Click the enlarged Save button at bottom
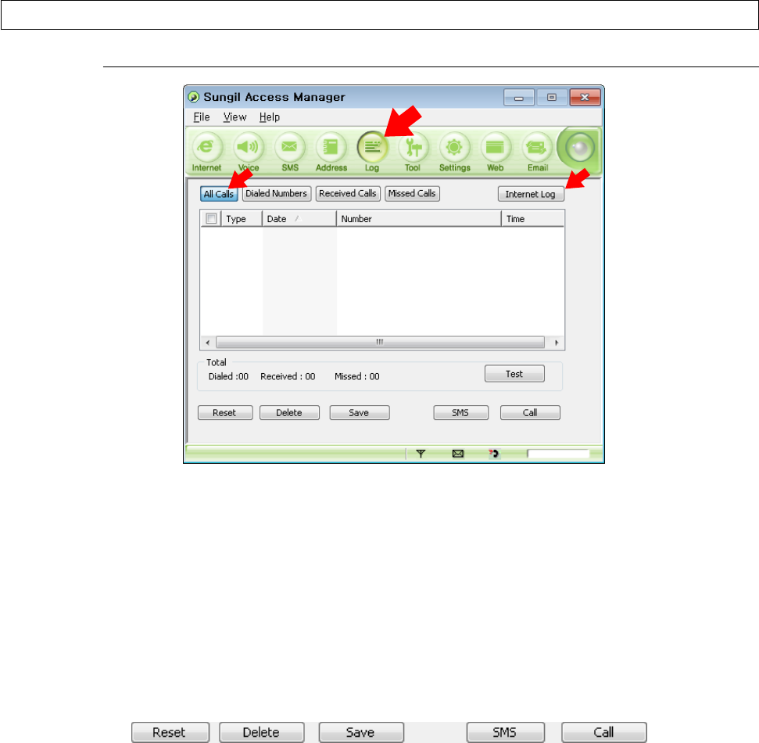 coord(361,732)
